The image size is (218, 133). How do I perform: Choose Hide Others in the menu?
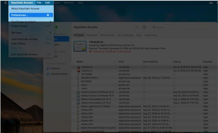click(x=31, y=44)
